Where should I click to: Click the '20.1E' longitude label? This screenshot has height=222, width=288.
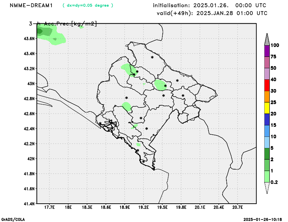tap(200, 208)
